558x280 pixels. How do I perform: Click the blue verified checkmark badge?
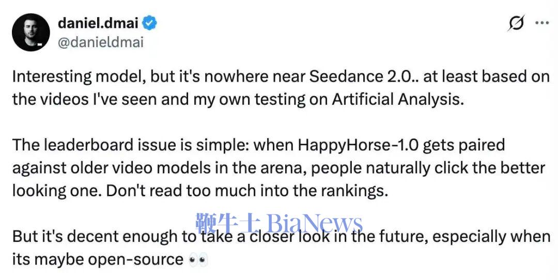click(x=150, y=23)
